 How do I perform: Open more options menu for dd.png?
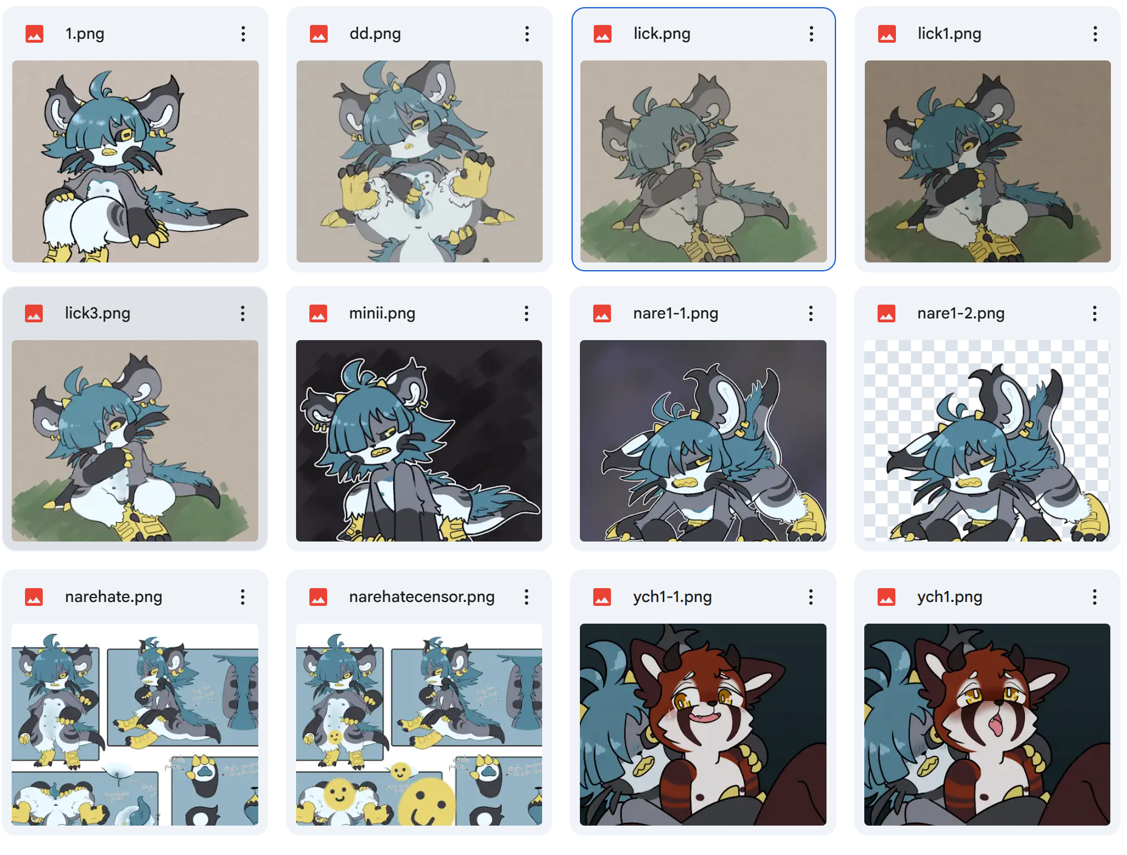[x=527, y=34]
